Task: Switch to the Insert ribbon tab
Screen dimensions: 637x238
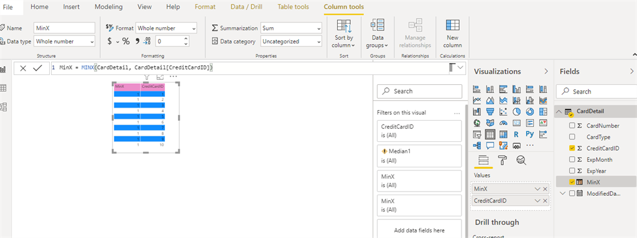Action: [72, 7]
